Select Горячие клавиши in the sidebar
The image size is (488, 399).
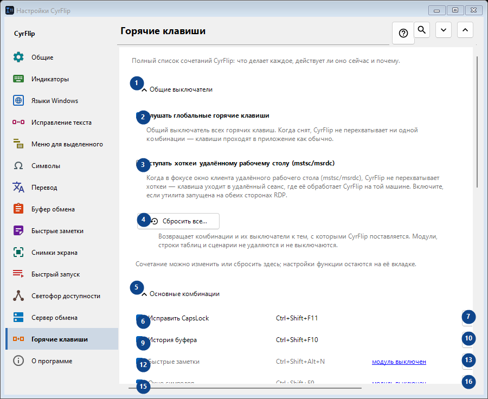(62, 339)
